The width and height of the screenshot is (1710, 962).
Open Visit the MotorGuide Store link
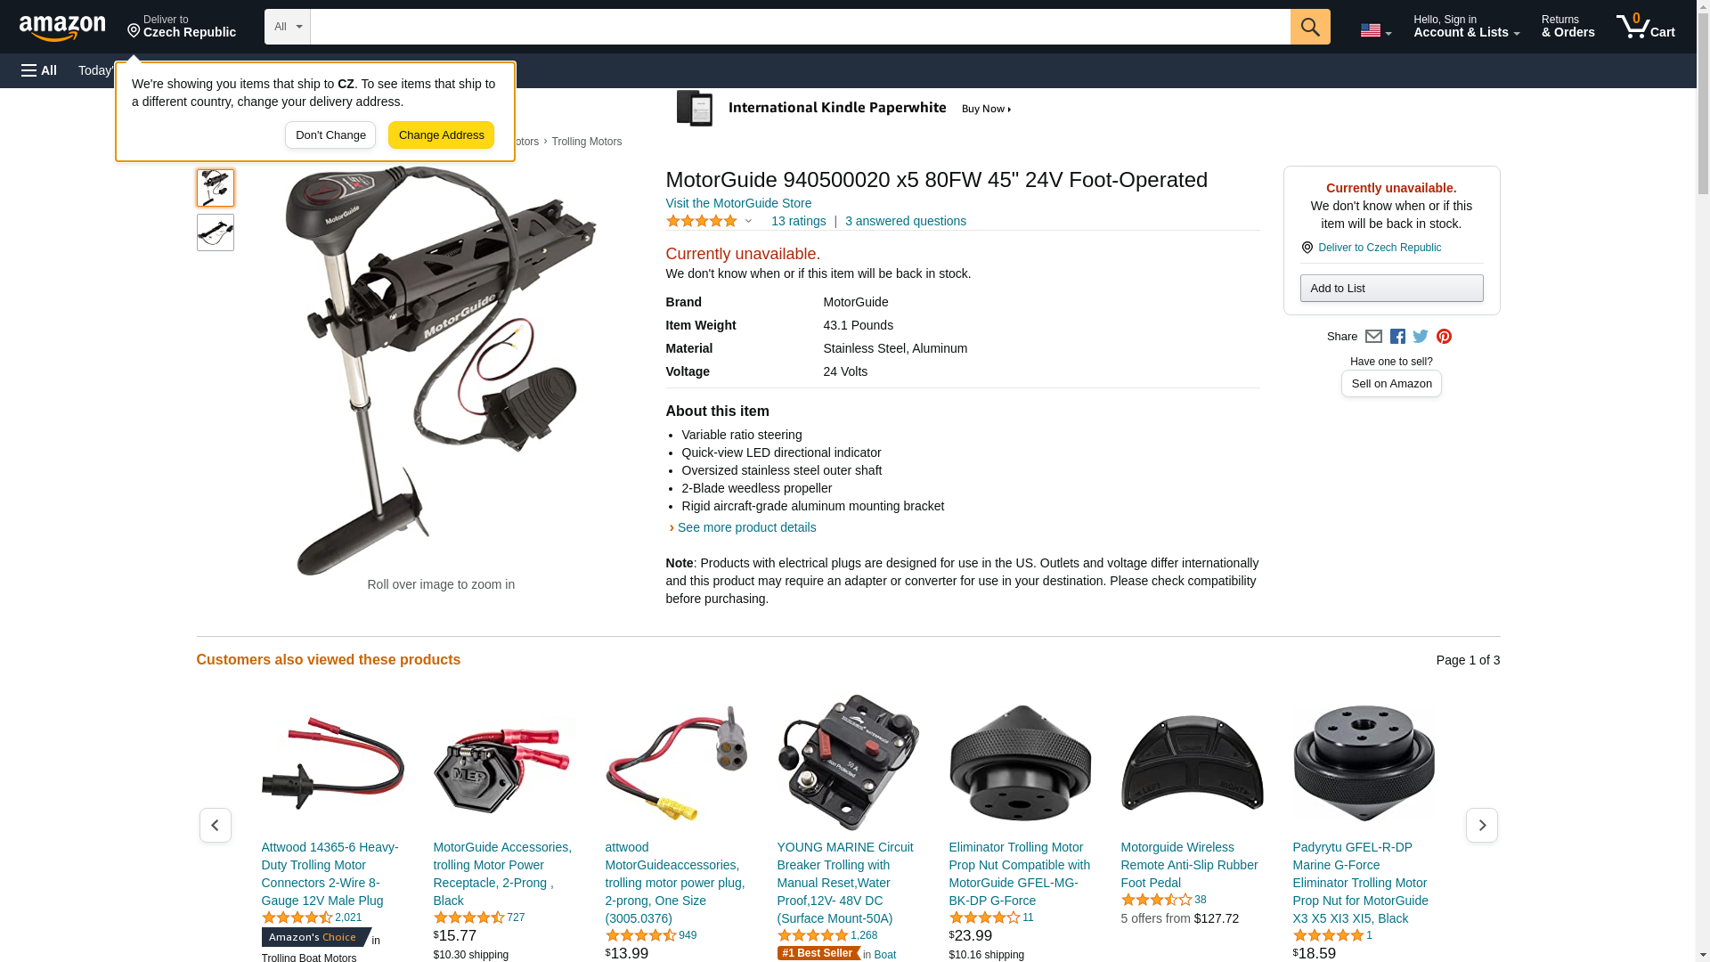(x=738, y=203)
